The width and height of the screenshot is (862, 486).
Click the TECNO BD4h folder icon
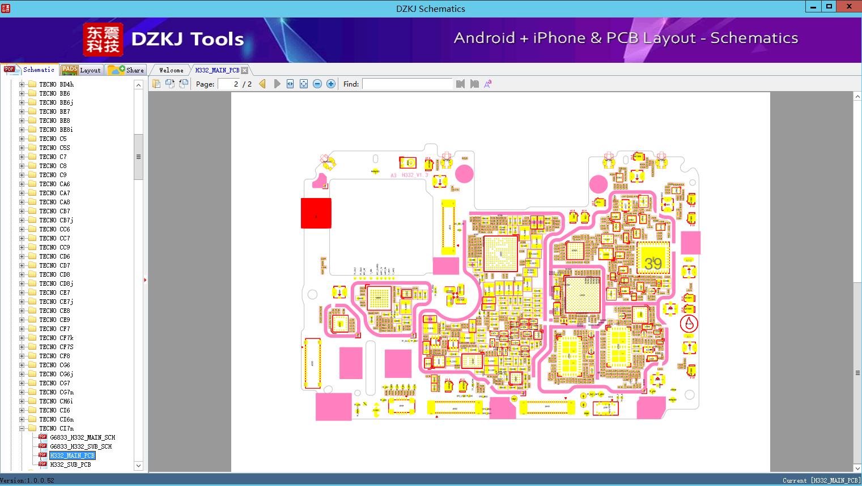point(32,84)
